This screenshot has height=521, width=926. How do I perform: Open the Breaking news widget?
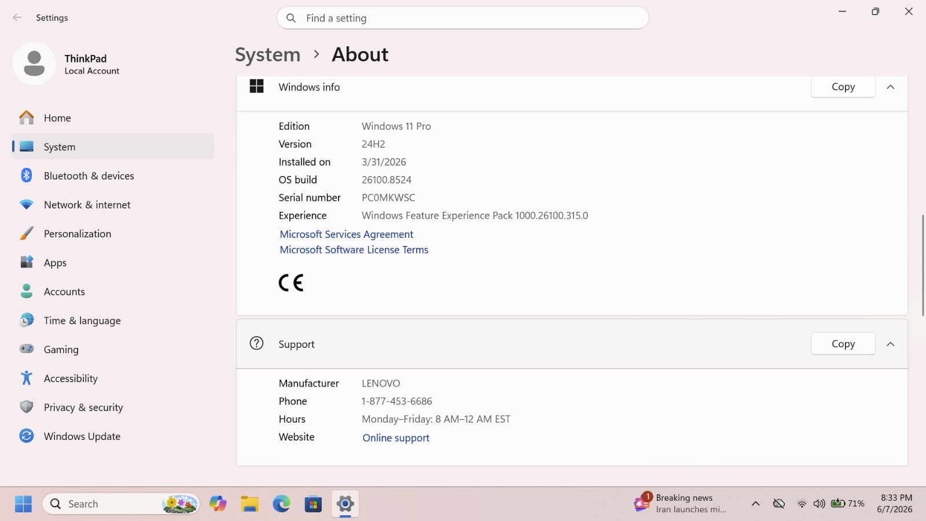click(680, 504)
